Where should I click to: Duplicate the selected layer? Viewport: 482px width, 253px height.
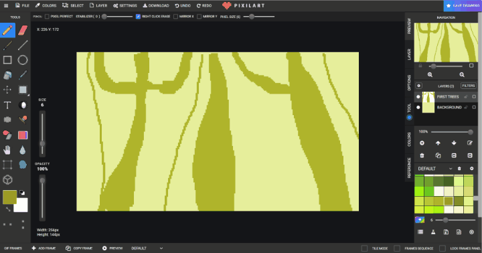tap(438, 155)
